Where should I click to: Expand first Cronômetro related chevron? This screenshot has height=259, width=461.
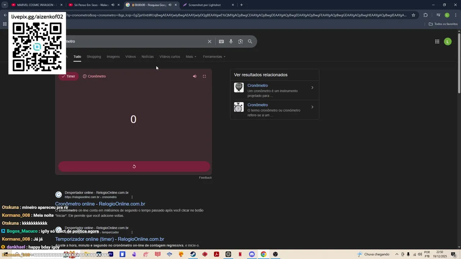[312, 87]
